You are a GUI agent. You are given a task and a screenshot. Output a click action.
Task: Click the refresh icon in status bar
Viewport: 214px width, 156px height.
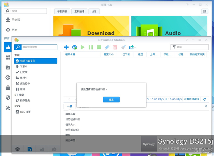(204, 99)
